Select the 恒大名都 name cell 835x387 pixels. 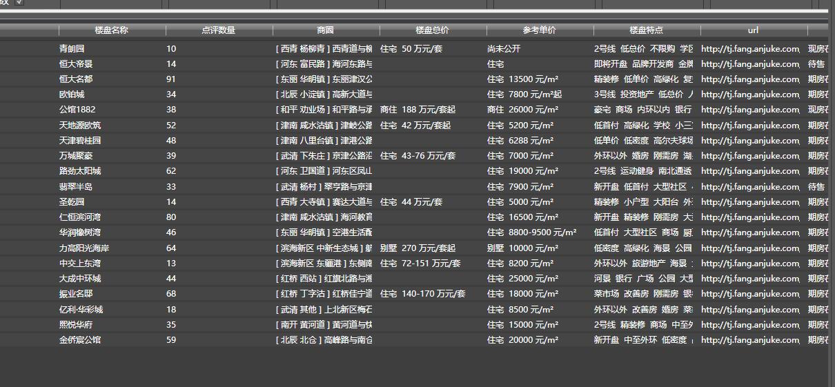pyautogui.click(x=76, y=79)
